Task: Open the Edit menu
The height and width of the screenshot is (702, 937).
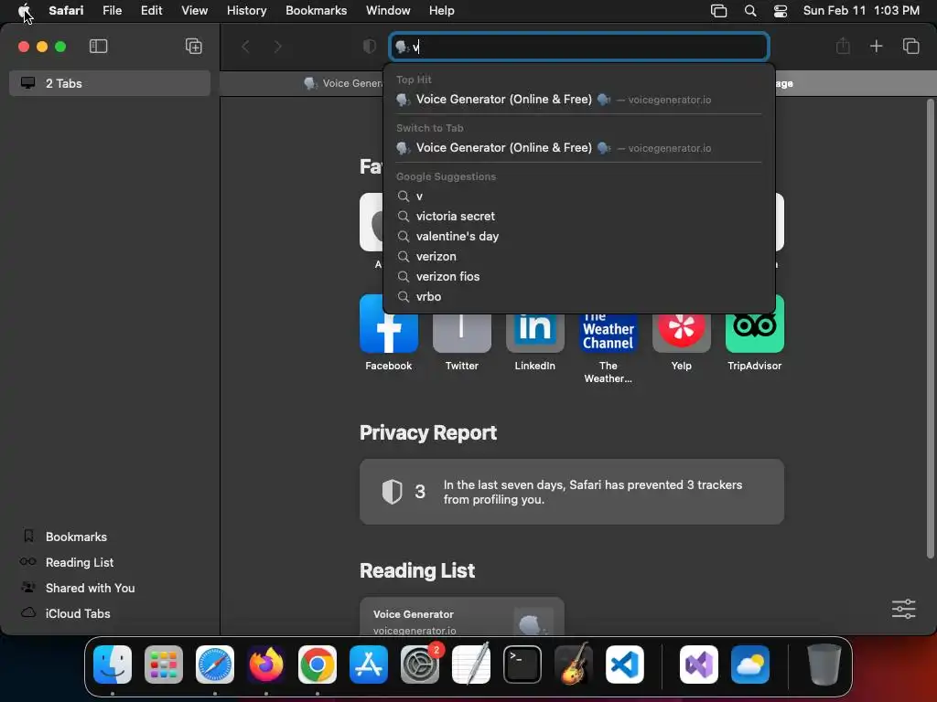Action: [x=151, y=10]
